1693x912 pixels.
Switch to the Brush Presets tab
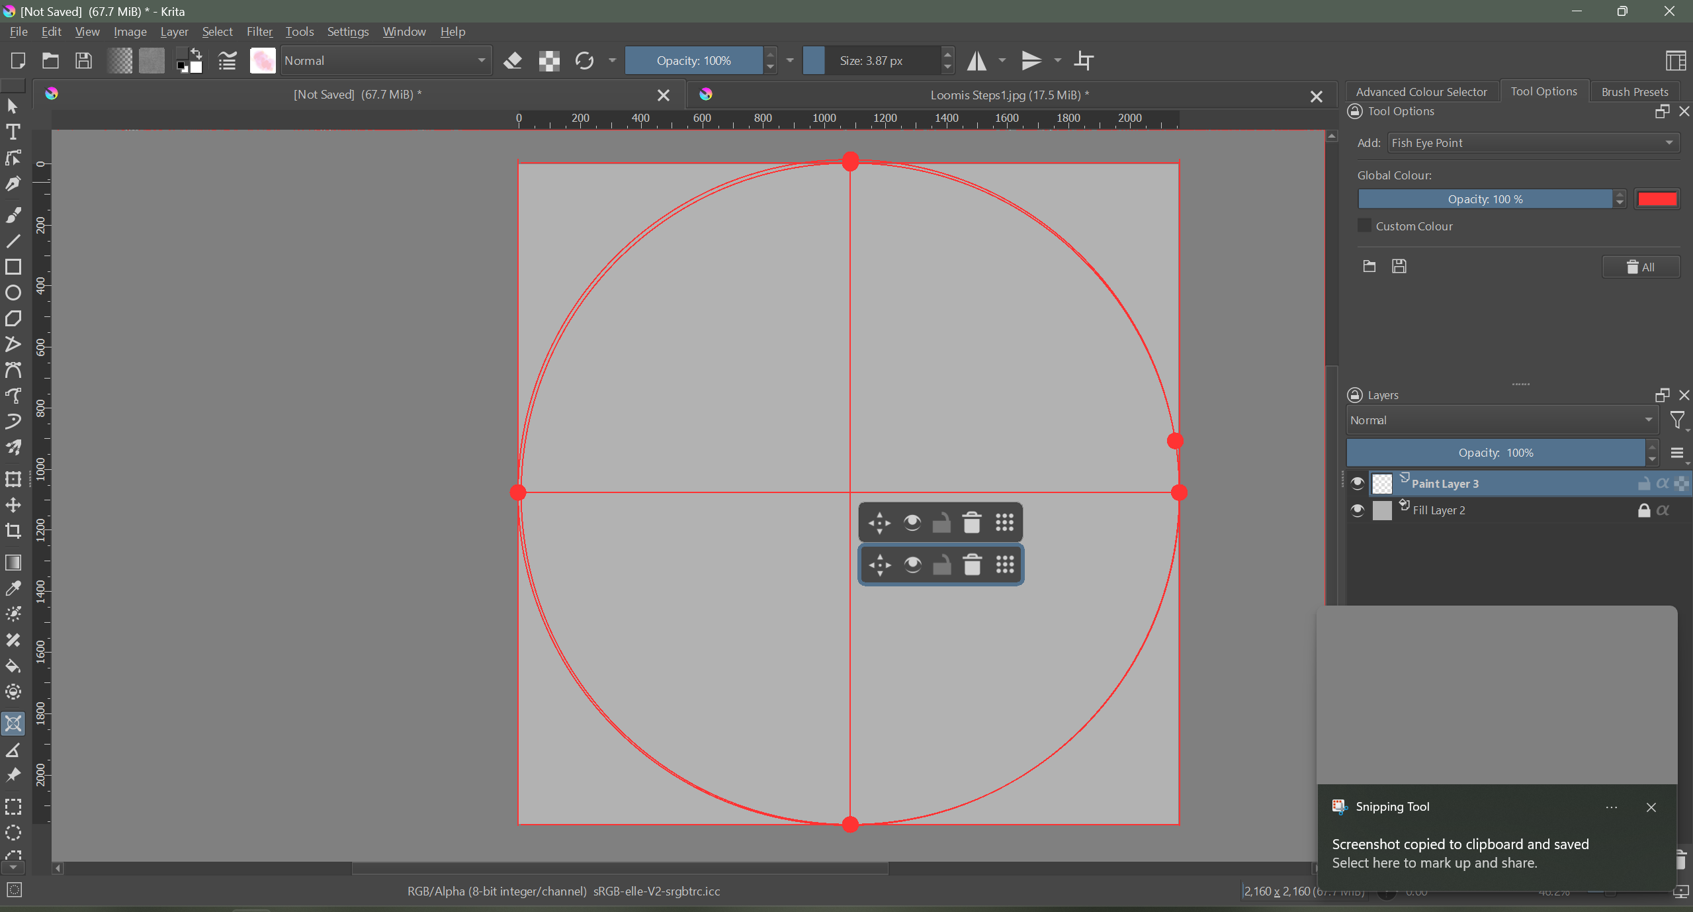click(x=1634, y=92)
